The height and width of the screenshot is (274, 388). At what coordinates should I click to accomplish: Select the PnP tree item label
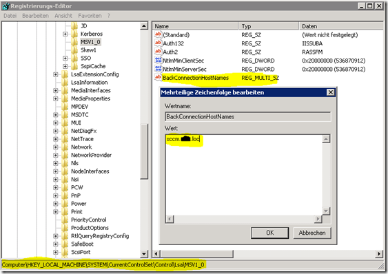pyautogui.click(x=76, y=196)
